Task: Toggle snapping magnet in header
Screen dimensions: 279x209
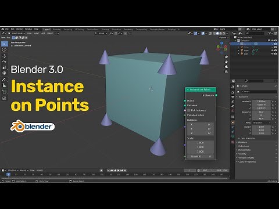Action: click(116, 33)
